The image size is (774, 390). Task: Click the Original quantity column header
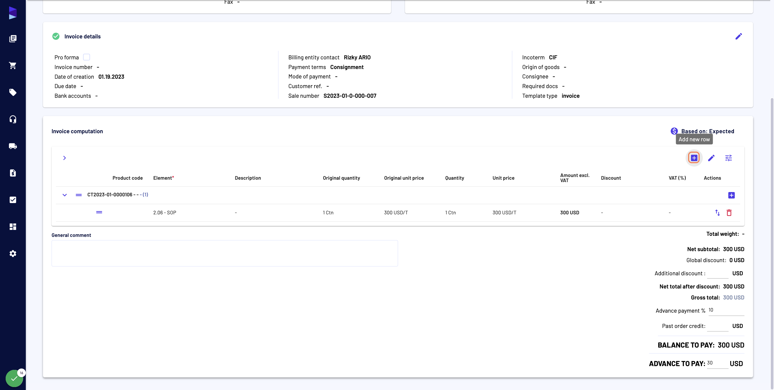[x=341, y=178]
